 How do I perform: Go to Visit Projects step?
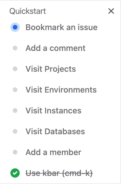pyautogui.click(x=51, y=69)
